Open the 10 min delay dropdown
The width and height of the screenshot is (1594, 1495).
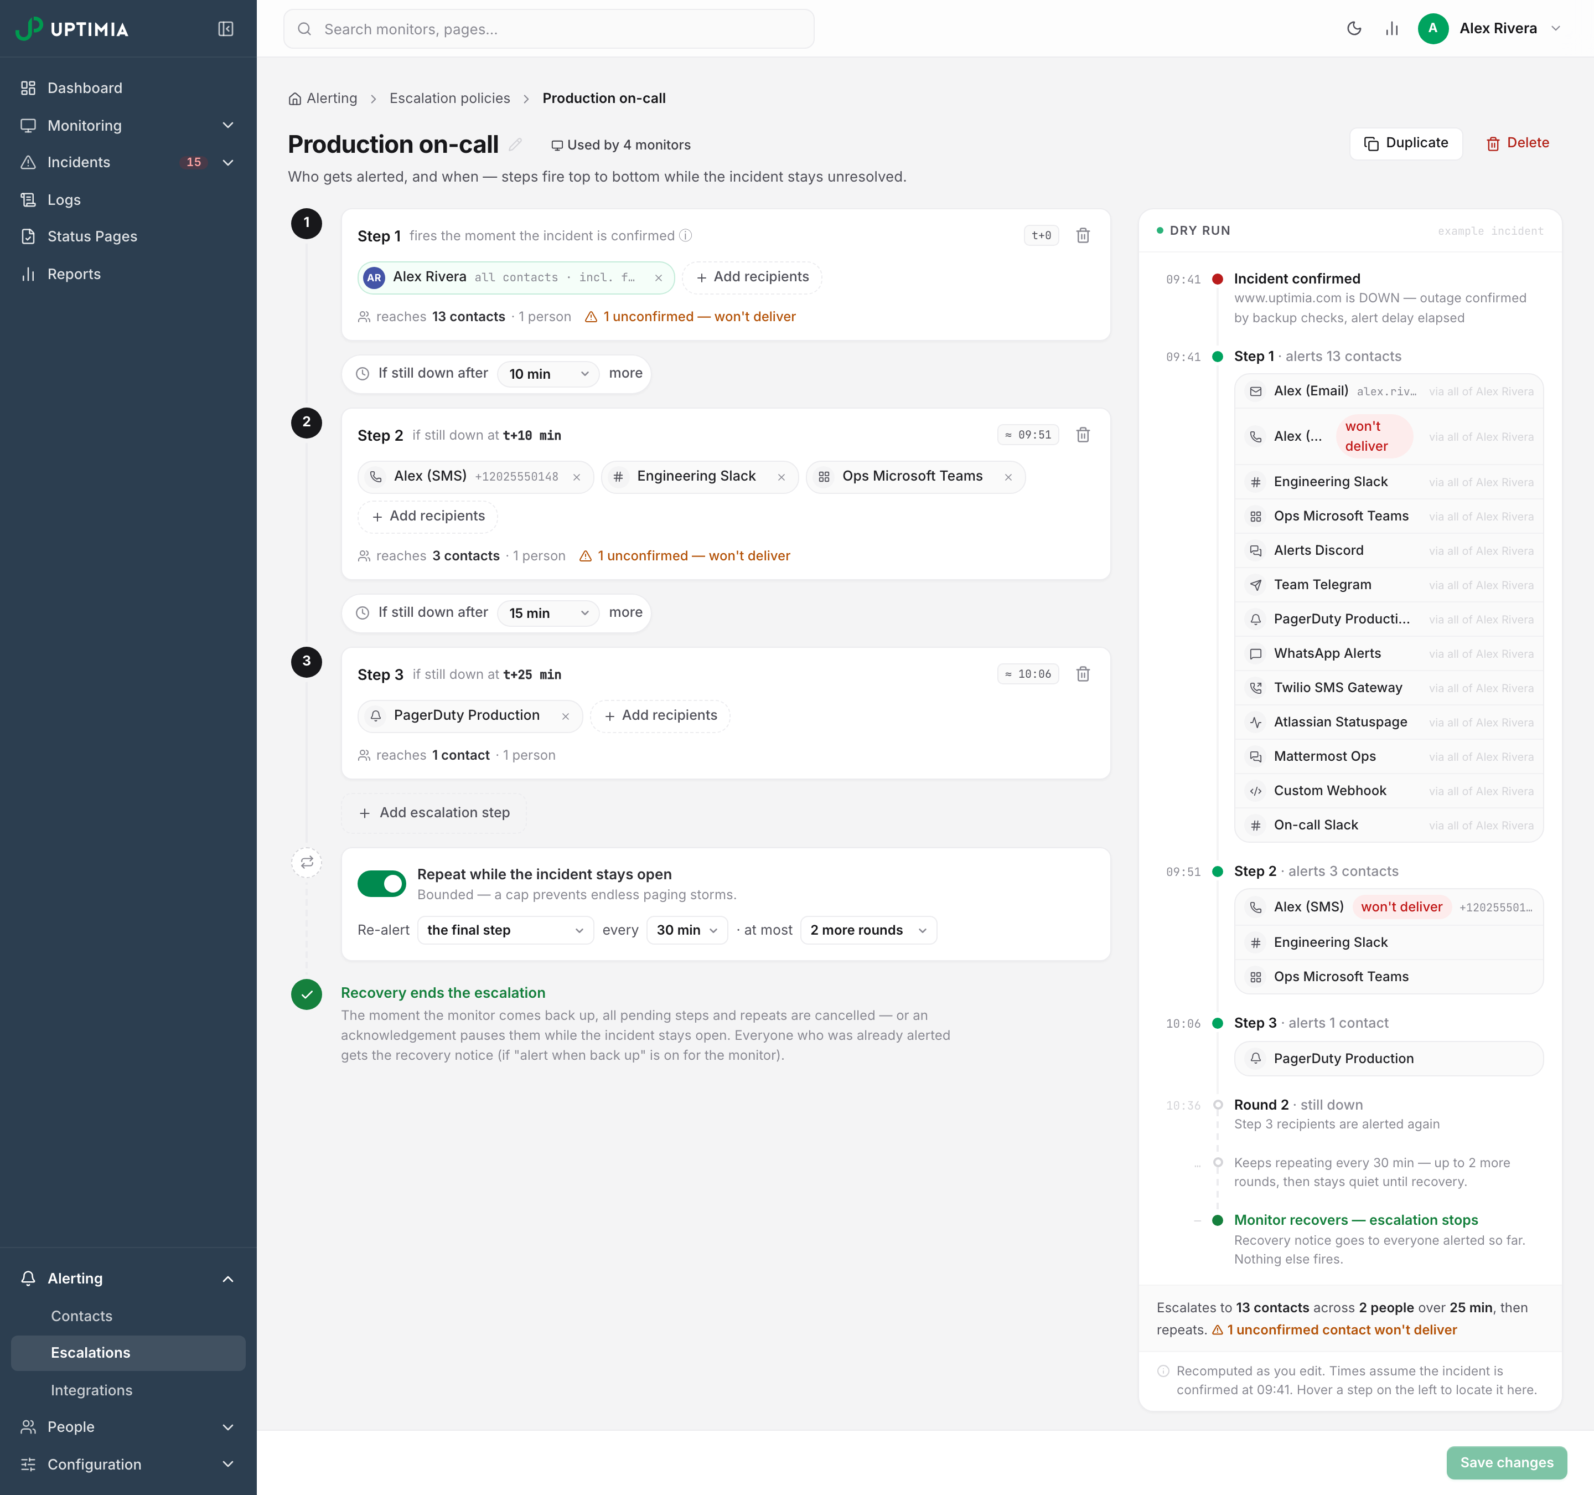tap(547, 374)
